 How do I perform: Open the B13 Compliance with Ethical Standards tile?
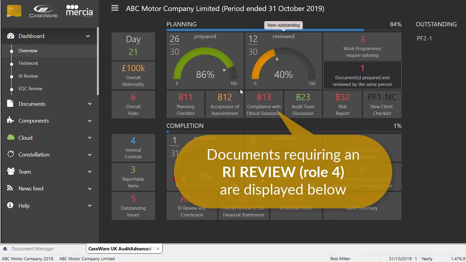pyautogui.click(x=264, y=104)
